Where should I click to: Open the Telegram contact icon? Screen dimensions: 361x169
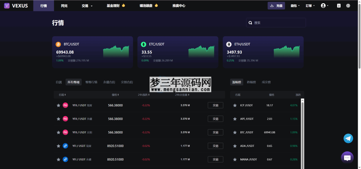point(348,138)
